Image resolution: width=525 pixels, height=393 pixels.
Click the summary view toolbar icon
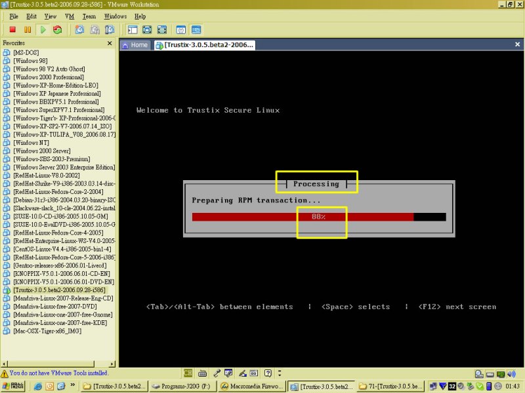pyautogui.click(x=181, y=29)
